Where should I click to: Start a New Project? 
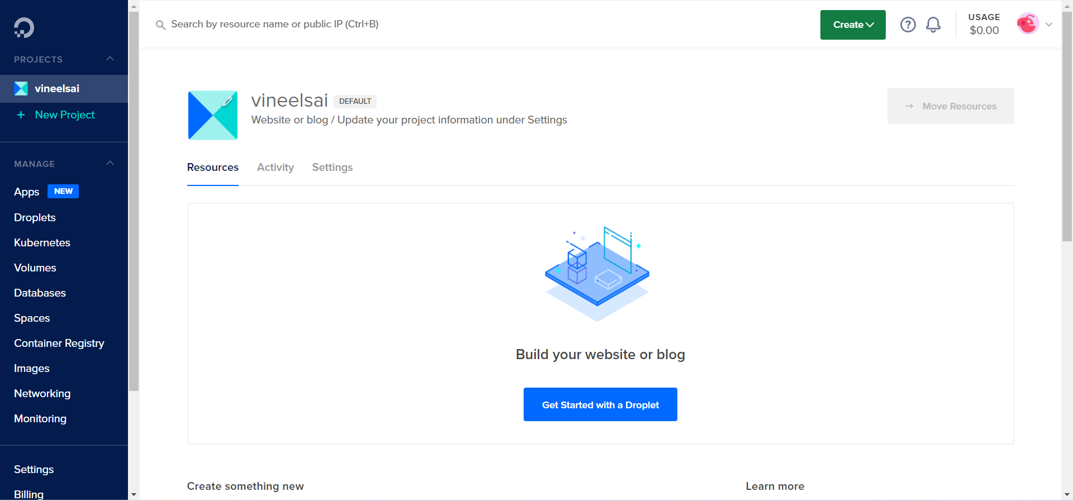pyautogui.click(x=64, y=114)
